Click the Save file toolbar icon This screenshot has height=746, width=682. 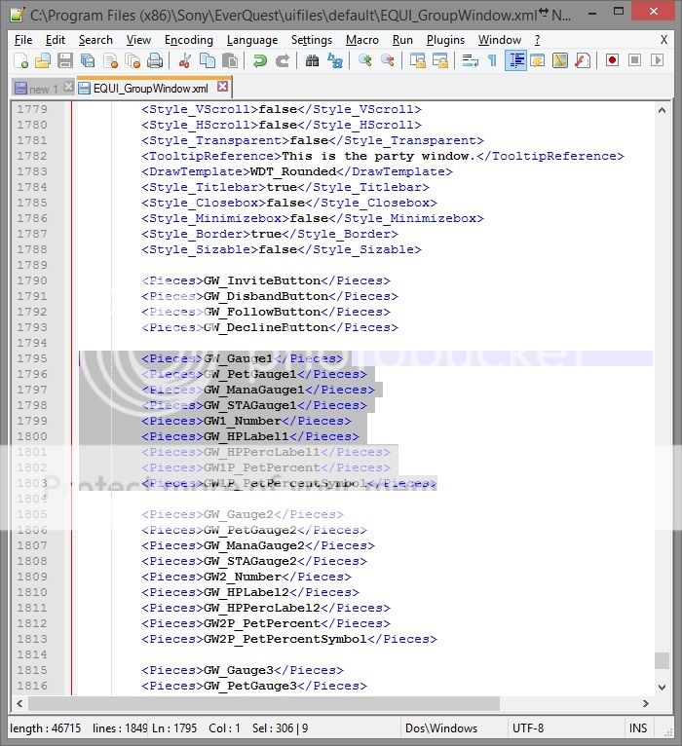tap(65, 60)
